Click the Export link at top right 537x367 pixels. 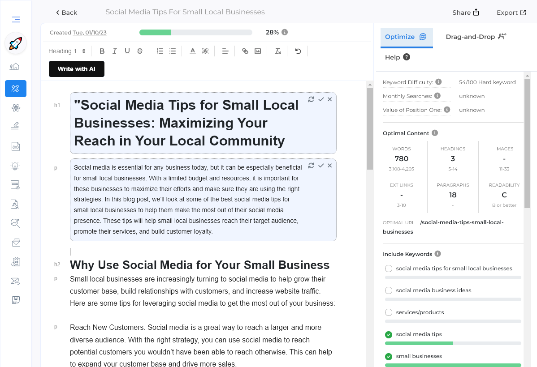[x=511, y=12]
